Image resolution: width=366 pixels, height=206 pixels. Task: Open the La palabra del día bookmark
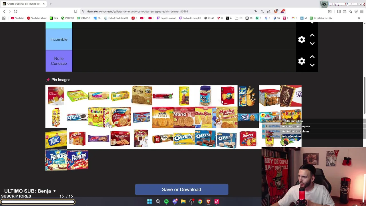(x=321, y=18)
